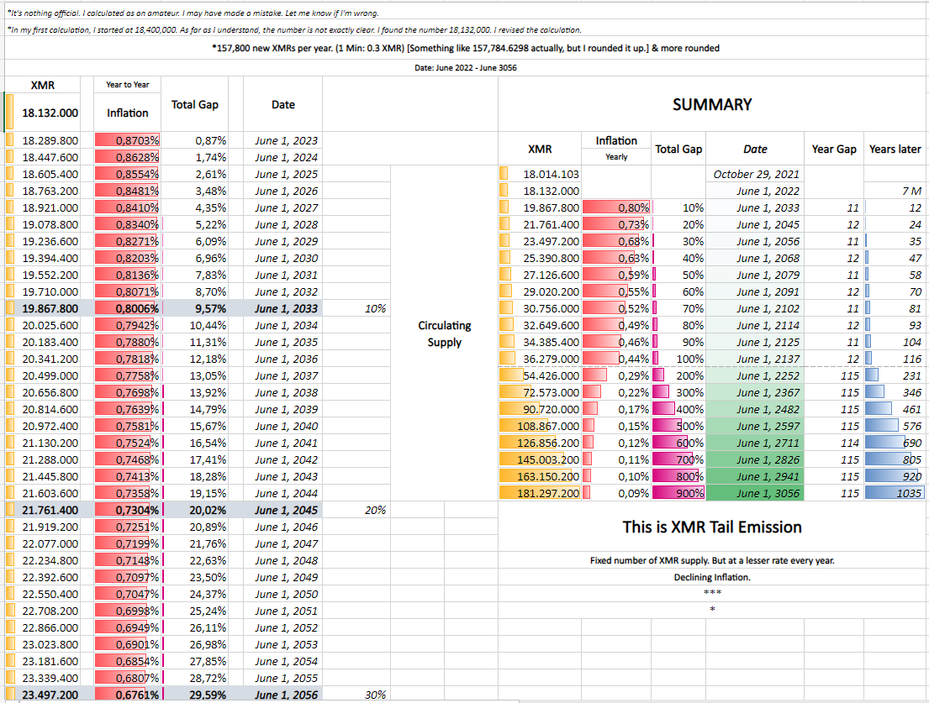
Task: Click the date cell June 1, 2023
Action: click(283, 140)
